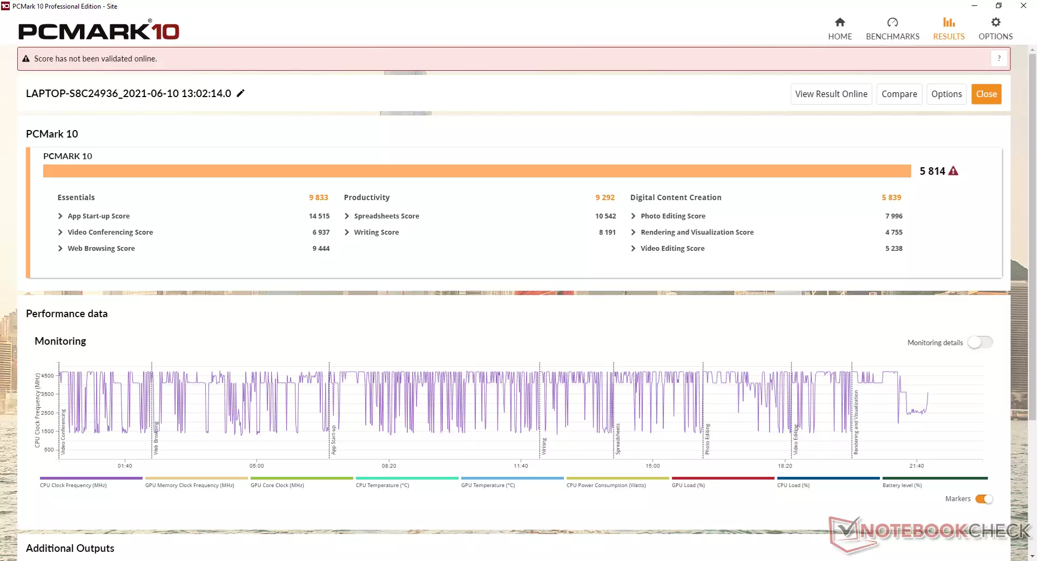Screen dimensions: 1037x561
Task: Click the Spreadsheets score value 10 542
Action: (x=605, y=216)
